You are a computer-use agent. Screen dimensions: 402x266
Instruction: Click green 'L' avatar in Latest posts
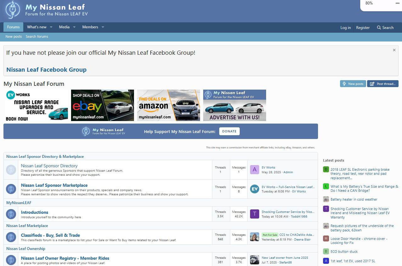326,186
